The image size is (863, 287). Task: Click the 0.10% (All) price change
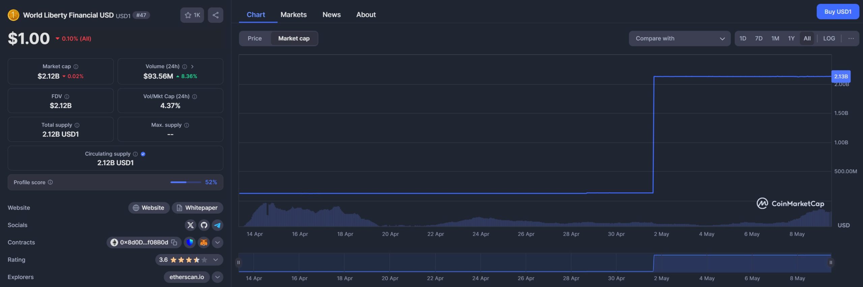tap(73, 39)
